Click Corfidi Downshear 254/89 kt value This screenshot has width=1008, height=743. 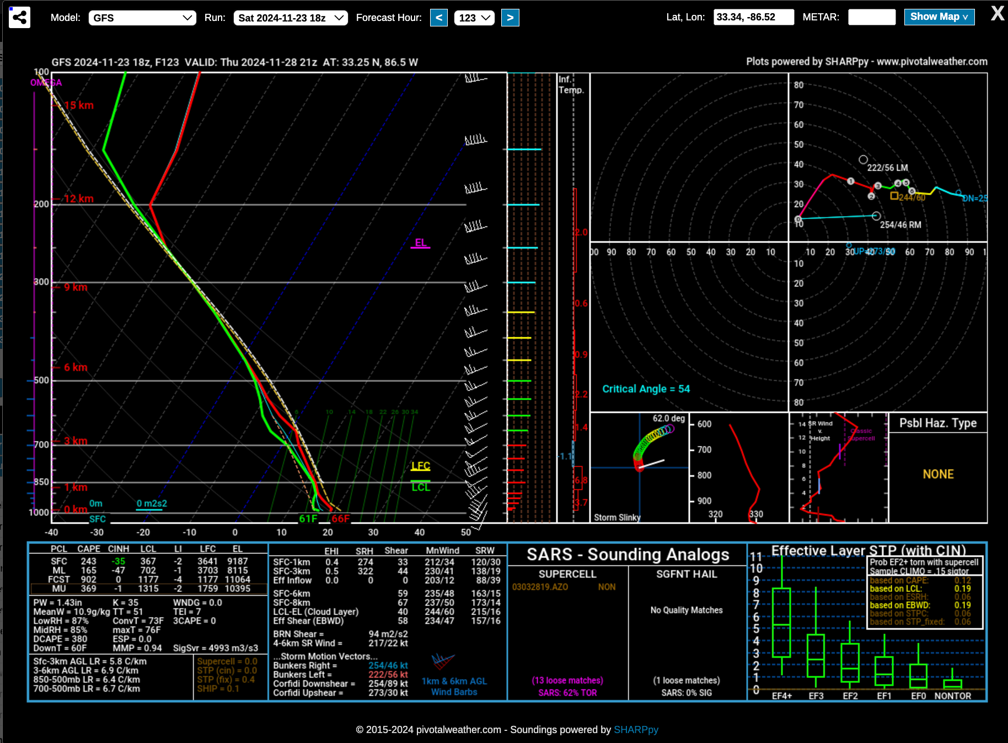[x=388, y=684]
